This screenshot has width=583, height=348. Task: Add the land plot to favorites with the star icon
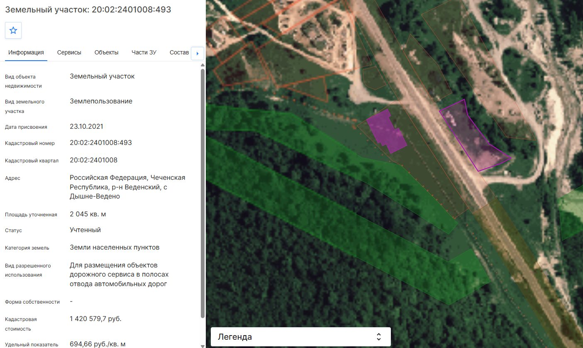(13, 30)
